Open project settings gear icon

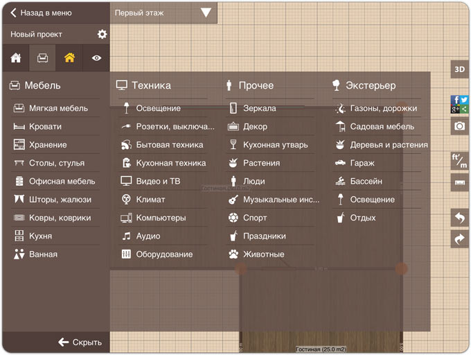(102, 34)
